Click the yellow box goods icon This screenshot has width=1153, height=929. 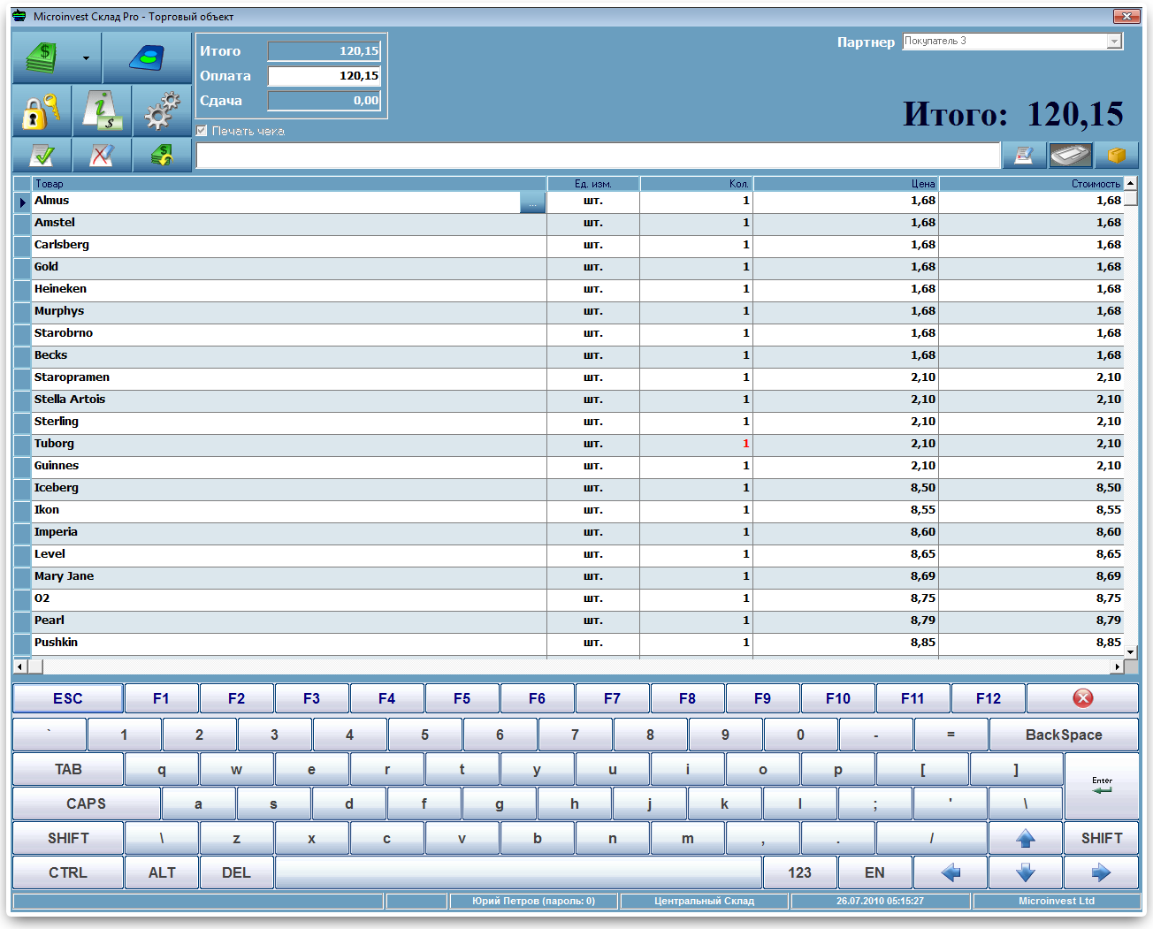tap(1117, 156)
